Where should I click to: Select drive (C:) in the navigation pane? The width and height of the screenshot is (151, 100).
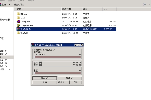pyautogui.click(x=4, y=51)
